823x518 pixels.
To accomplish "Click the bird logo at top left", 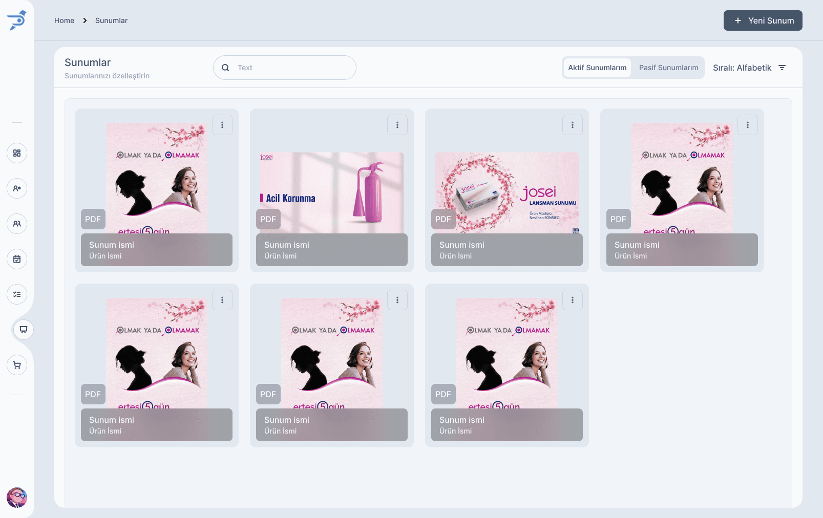I will [x=17, y=20].
